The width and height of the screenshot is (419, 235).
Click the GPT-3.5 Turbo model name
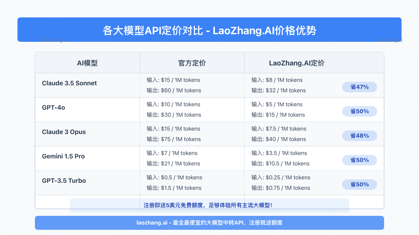[64, 181]
